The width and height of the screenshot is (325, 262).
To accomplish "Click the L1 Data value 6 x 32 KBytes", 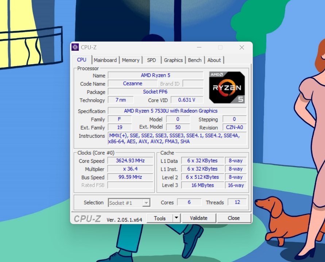I will click(x=202, y=161).
